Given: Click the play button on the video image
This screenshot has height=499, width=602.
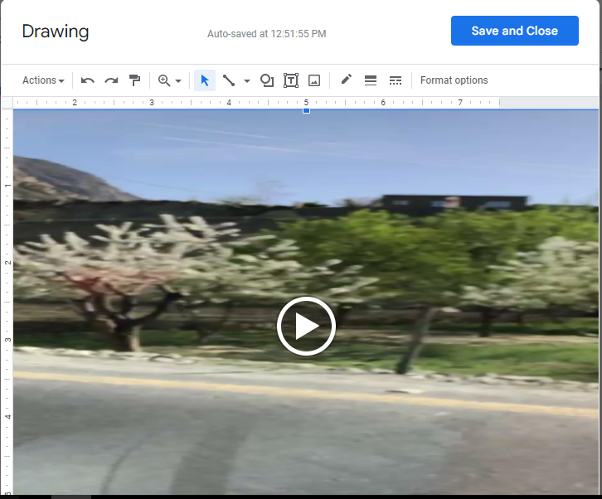Looking at the screenshot, I should point(306,326).
